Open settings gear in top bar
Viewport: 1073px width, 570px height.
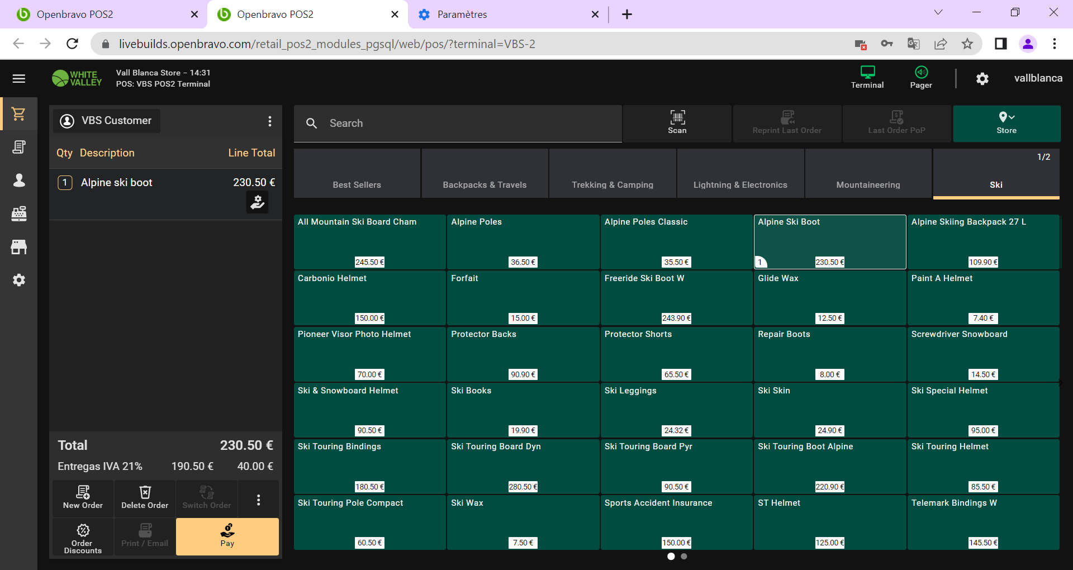click(982, 79)
